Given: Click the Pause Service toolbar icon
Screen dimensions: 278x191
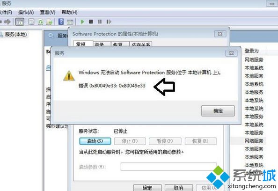Looking at the screenshot, I should (x=100, y=22).
